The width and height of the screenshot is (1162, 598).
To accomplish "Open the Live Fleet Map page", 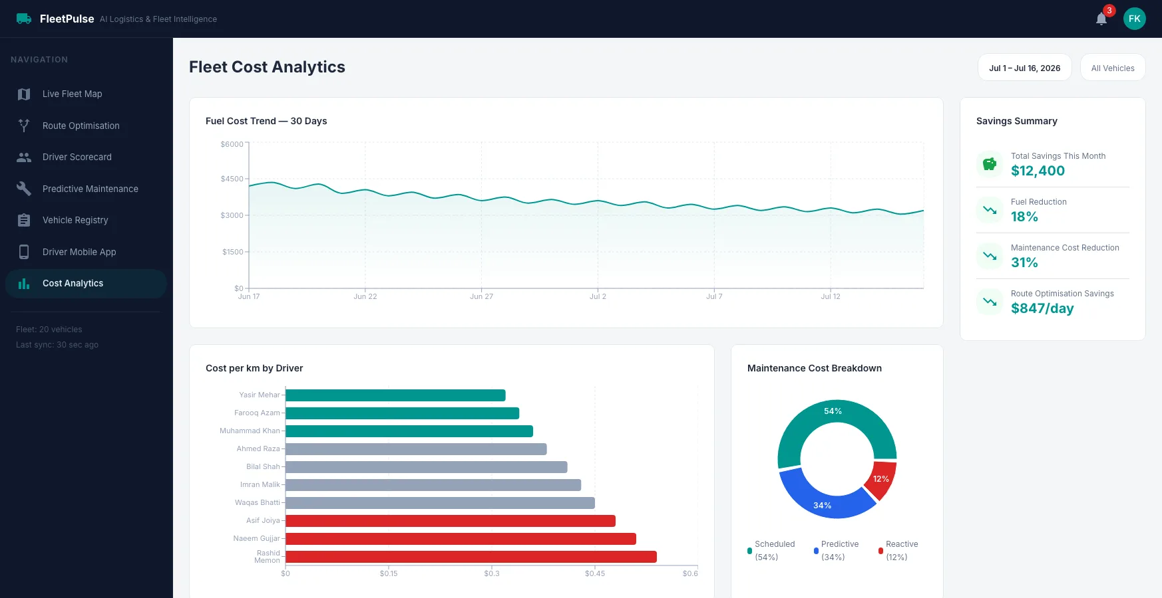I will point(86,94).
